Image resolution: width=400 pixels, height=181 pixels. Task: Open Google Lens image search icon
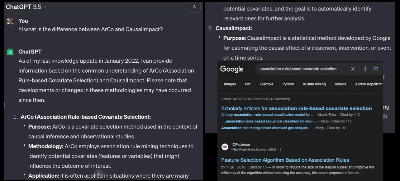pyautogui.click(x=376, y=69)
